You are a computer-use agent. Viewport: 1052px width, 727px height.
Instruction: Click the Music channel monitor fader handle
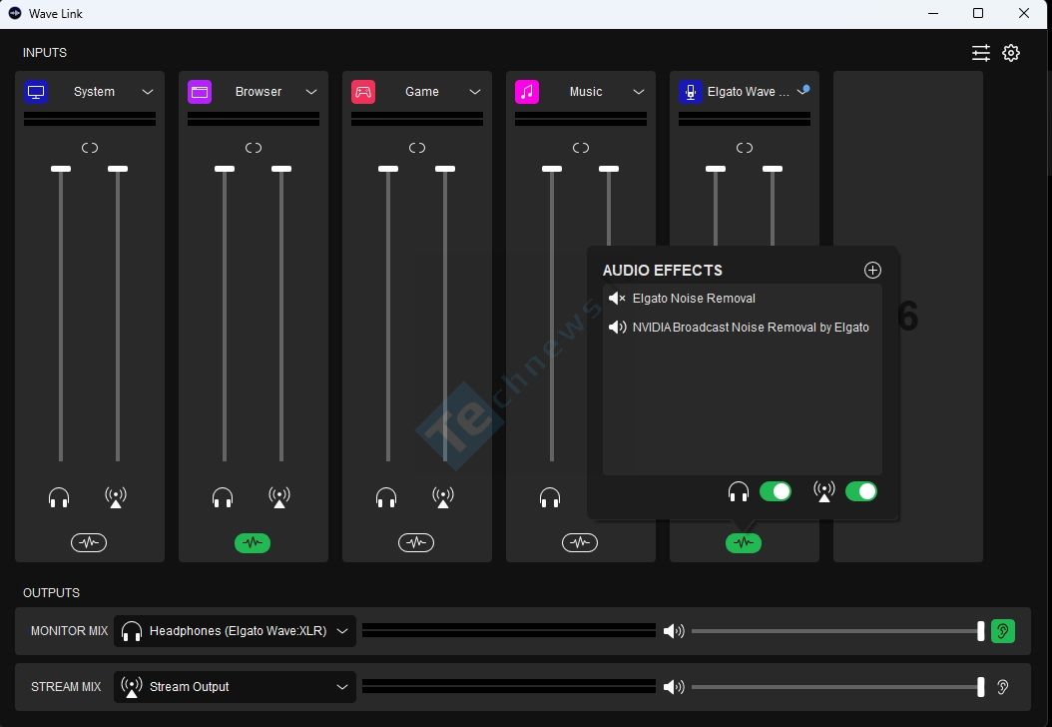[552, 169]
